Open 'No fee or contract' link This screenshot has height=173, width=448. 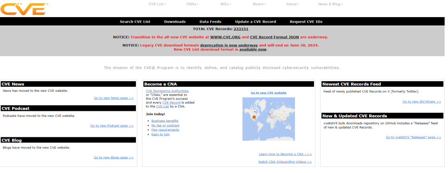click(166, 125)
